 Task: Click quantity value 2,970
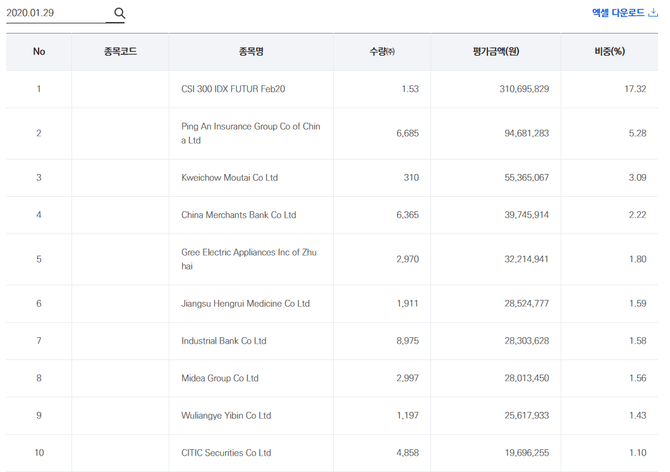click(x=408, y=259)
